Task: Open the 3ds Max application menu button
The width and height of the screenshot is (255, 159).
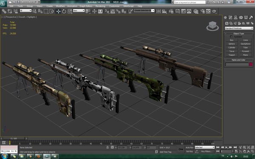Action: pos(3,3)
